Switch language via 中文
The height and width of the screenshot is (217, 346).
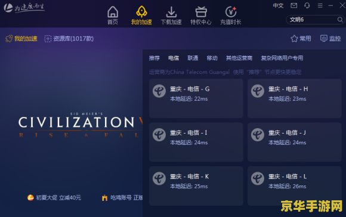point(278,5)
